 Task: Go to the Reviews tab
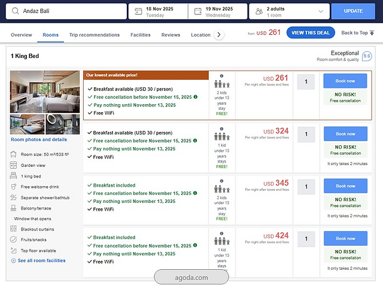click(171, 35)
